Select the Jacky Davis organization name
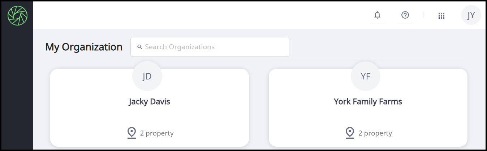The image size is (487, 151). [149, 102]
